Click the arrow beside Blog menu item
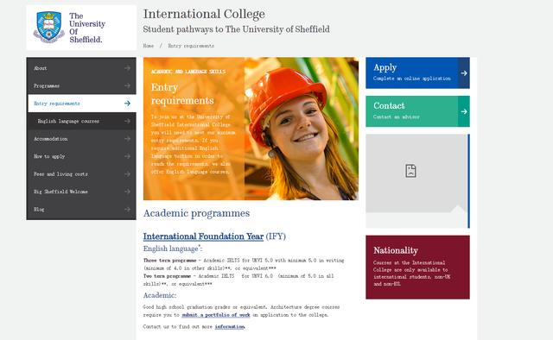Image resolution: width=553 pixels, height=340 pixels. [127, 210]
